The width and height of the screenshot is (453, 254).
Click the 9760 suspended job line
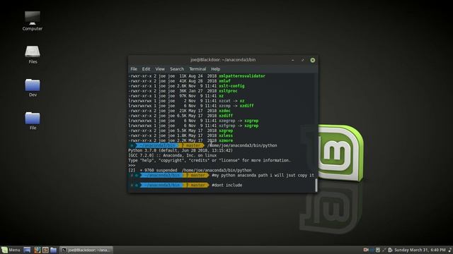pyautogui.click(x=190, y=170)
